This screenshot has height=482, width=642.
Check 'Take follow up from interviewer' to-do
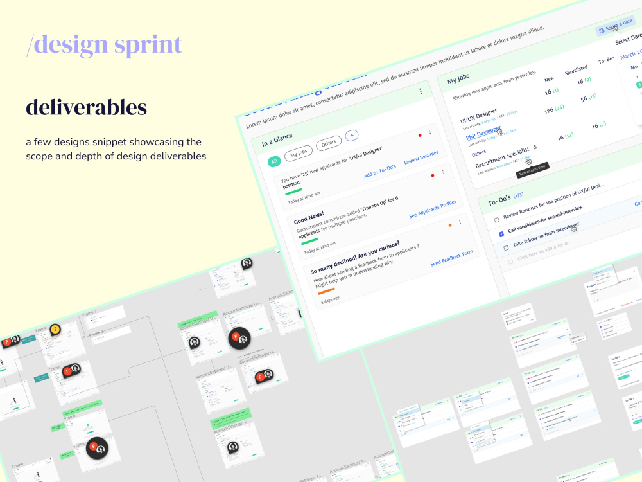506,248
